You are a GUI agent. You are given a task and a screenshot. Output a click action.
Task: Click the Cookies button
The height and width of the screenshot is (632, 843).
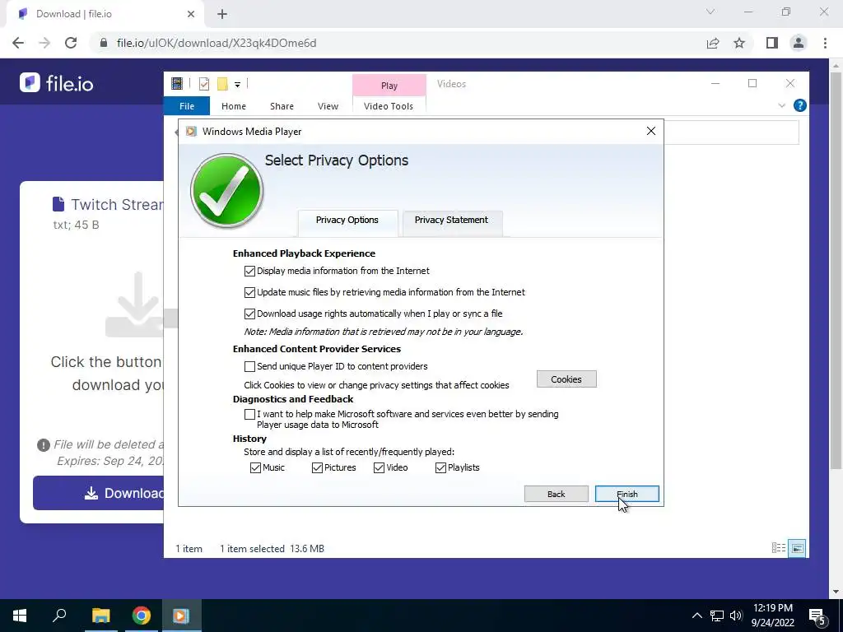566,379
